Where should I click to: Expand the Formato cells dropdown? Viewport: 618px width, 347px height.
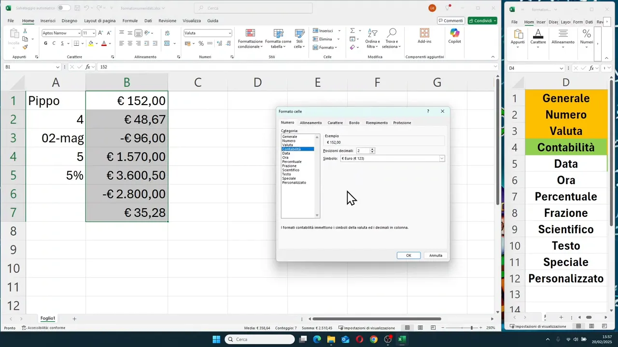pos(336,47)
